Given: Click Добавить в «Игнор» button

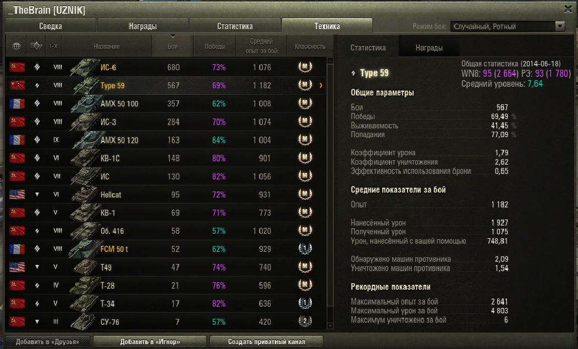Looking at the screenshot, I should tap(150, 342).
